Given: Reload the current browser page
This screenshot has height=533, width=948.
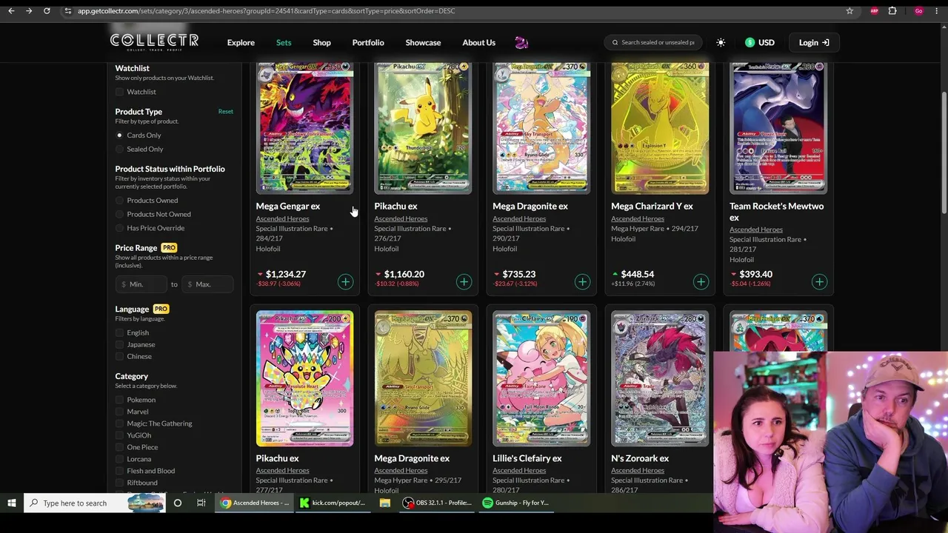Looking at the screenshot, I should click(x=47, y=11).
